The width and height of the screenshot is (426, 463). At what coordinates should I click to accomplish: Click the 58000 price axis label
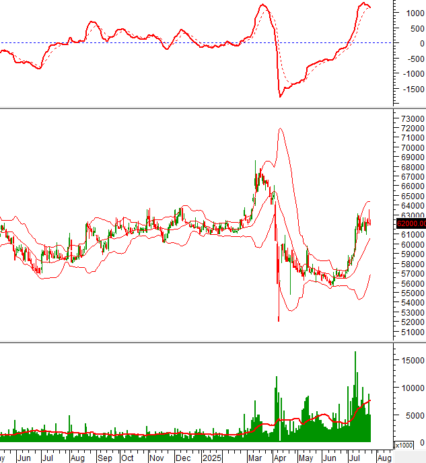click(x=413, y=264)
